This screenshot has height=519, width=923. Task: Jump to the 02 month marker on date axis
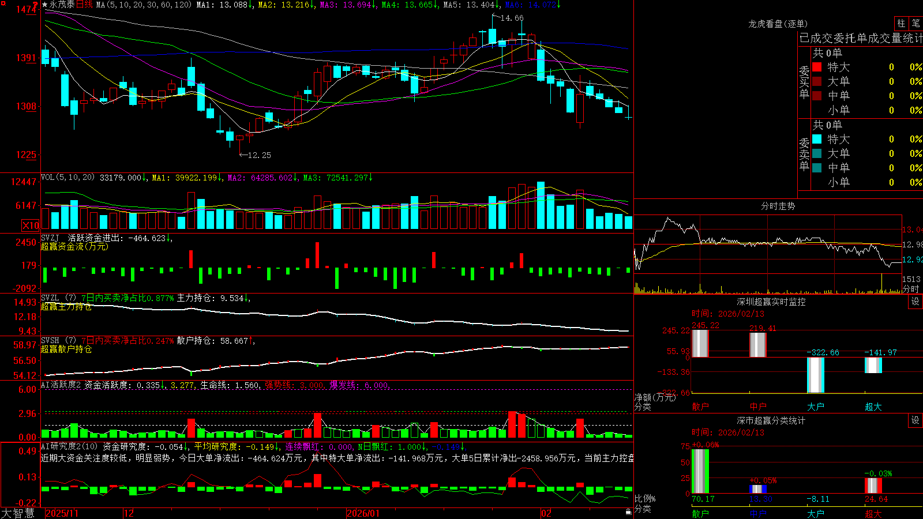tap(546, 513)
